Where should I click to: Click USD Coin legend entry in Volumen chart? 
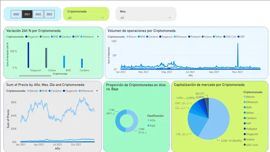click(x=229, y=37)
